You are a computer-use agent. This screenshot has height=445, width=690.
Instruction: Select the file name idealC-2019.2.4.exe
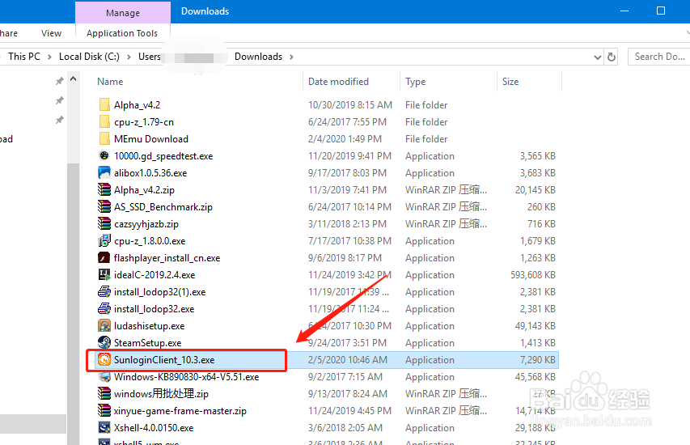[155, 275]
